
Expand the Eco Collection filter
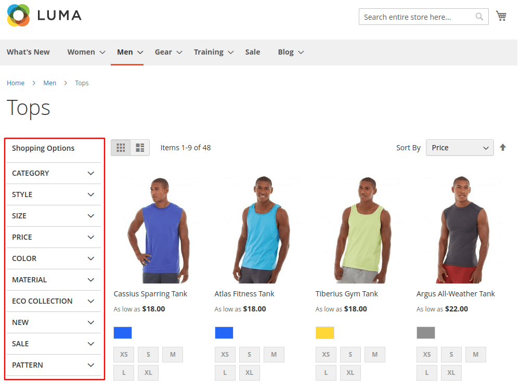click(x=53, y=301)
